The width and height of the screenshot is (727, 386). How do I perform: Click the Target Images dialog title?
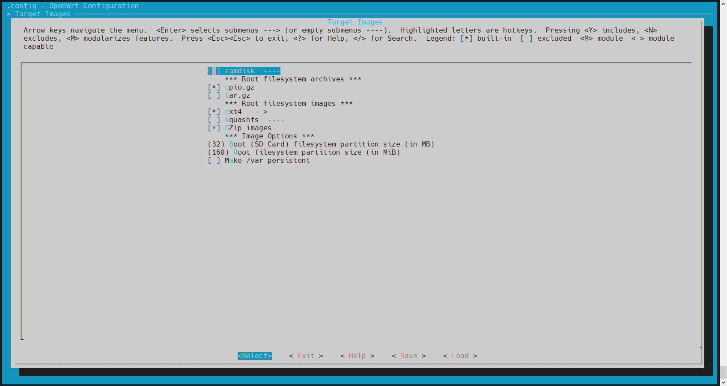355,22
